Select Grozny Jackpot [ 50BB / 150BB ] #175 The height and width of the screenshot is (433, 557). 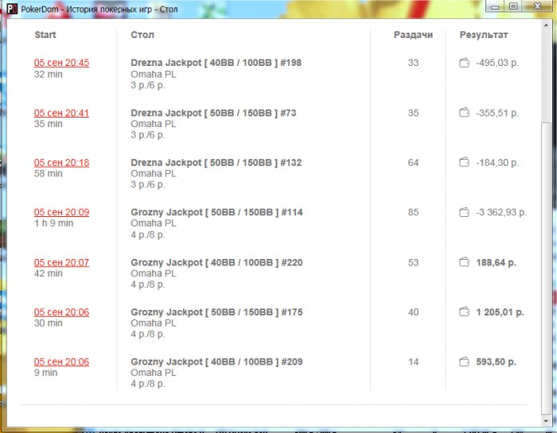click(x=216, y=312)
